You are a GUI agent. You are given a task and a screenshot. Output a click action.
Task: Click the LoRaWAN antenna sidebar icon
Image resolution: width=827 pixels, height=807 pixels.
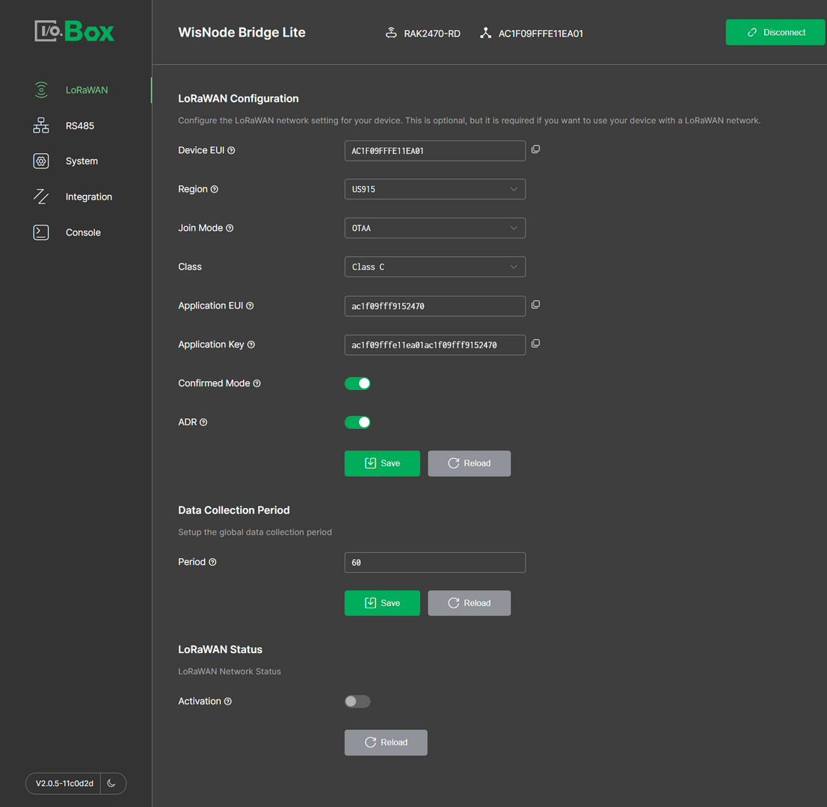pos(41,90)
